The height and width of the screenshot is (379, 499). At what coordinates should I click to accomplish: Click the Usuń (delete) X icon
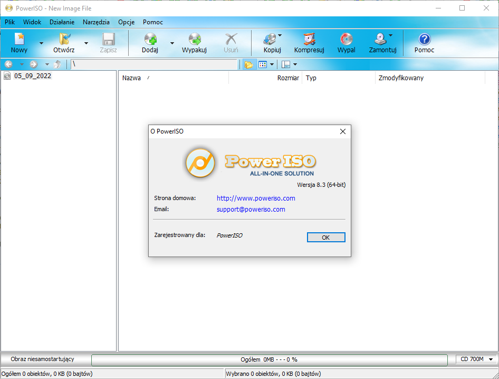coord(231,39)
